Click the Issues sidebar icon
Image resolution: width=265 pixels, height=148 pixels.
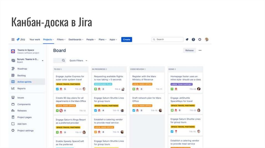coord(13,97)
